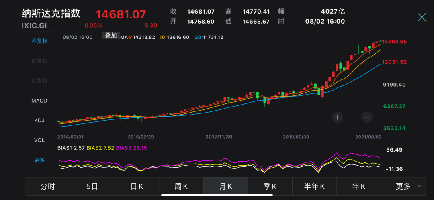Tap the 2021/08/02 date axis label
Image resolution: width=434 pixels, height=200 pixels.
pos(368,137)
